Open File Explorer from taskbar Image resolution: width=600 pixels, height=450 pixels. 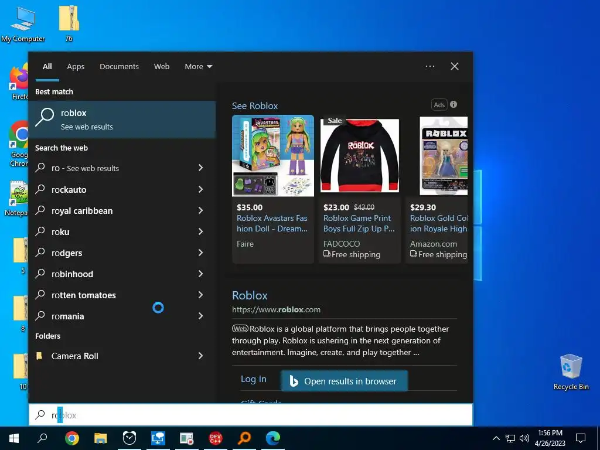coord(101,438)
